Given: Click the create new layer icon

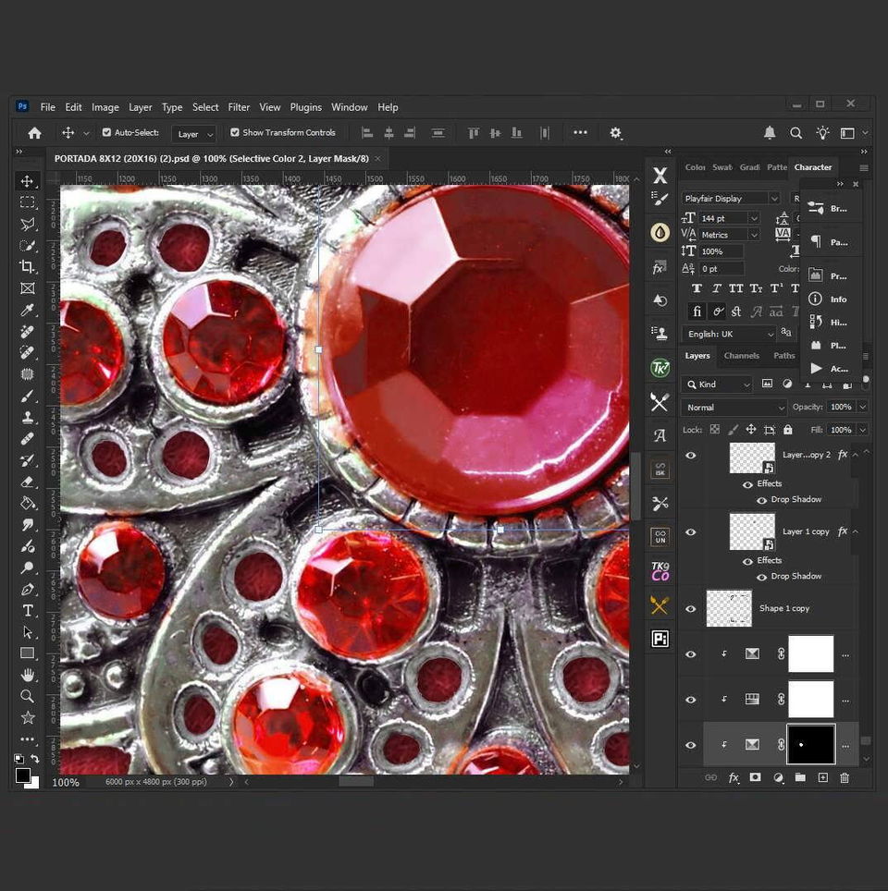Looking at the screenshot, I should (x=822, y=777).
